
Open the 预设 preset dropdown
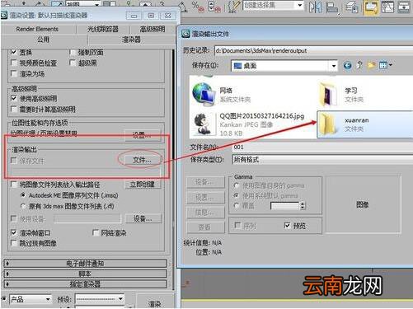pos(100,299)
